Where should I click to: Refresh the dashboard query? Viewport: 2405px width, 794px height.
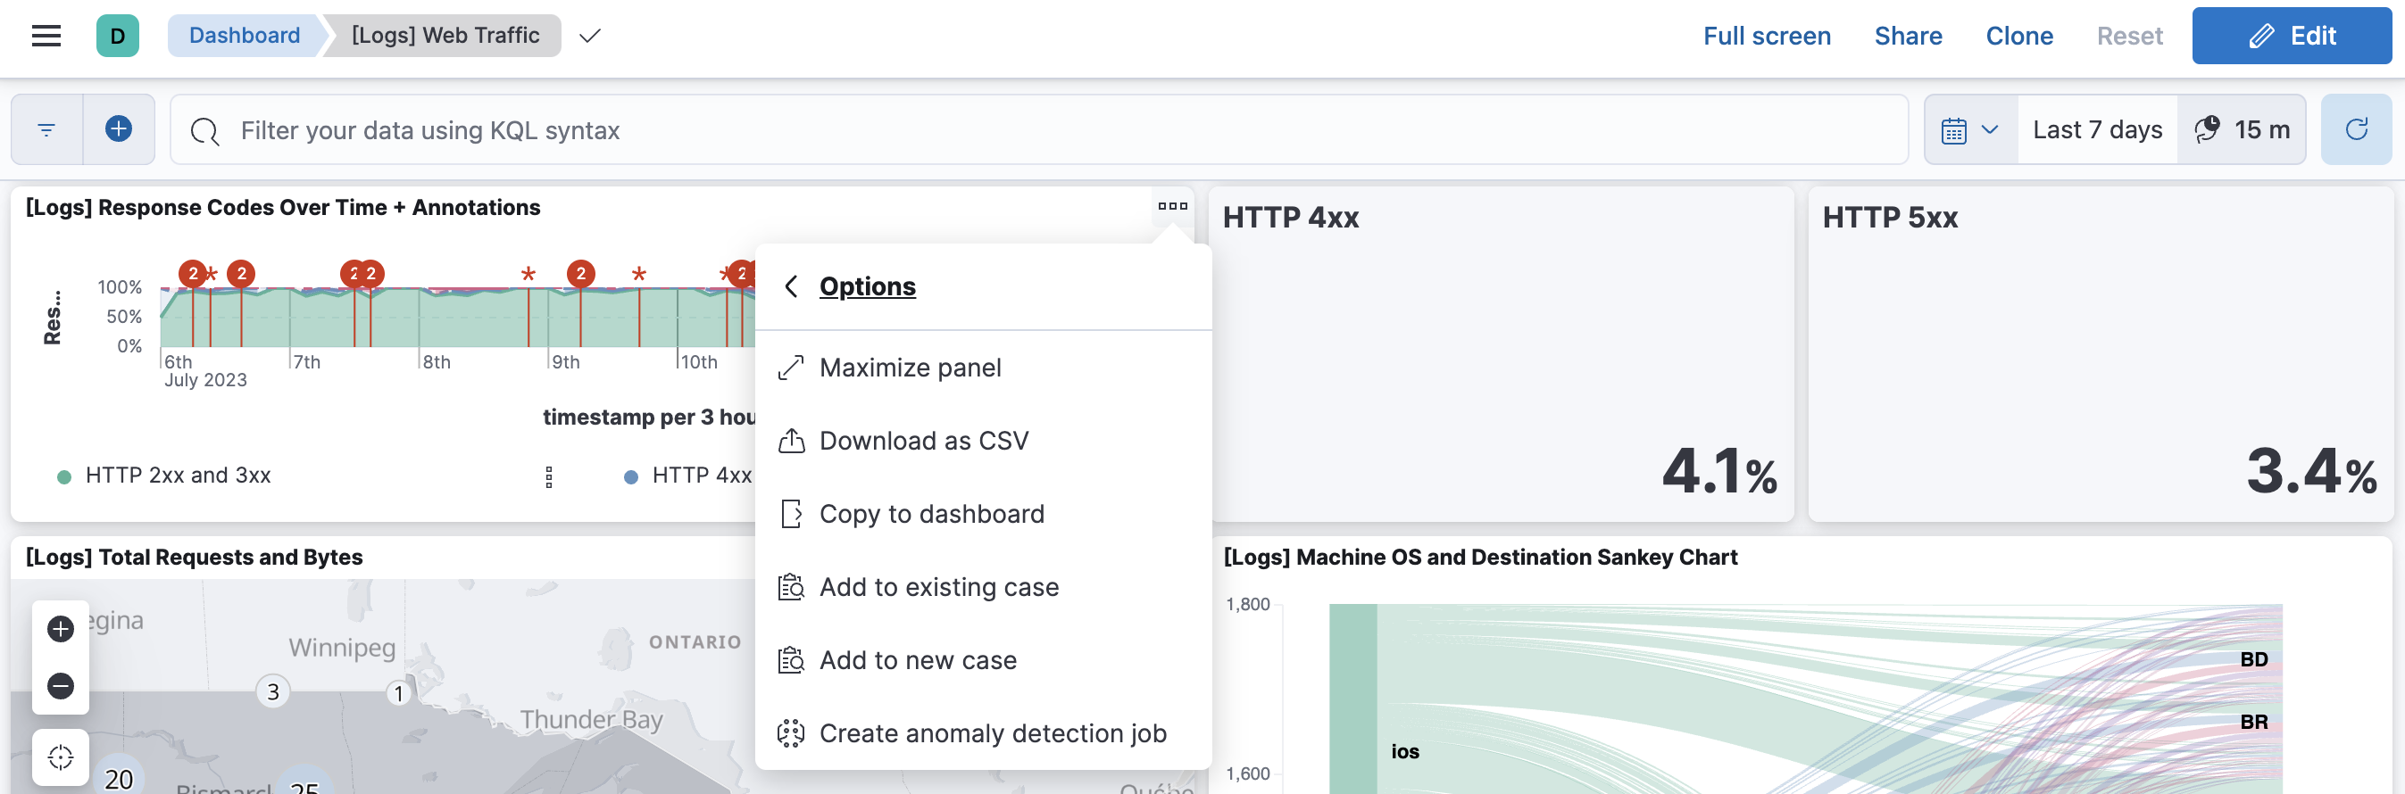pyautogui.click(x=2356, y=129)
